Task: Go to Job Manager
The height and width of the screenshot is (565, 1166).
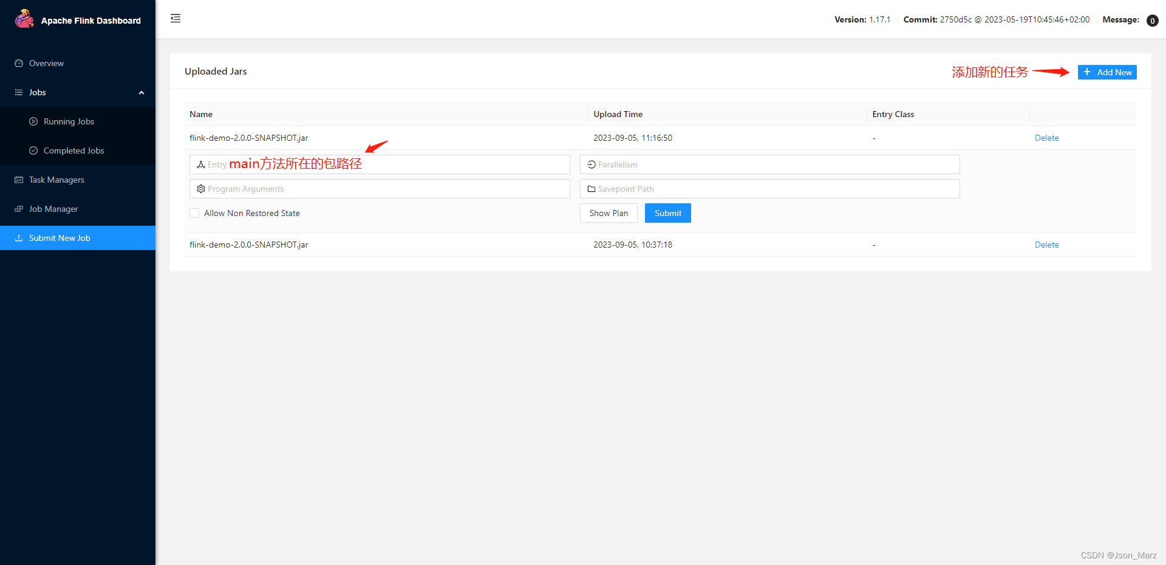Action: (78, 209)
